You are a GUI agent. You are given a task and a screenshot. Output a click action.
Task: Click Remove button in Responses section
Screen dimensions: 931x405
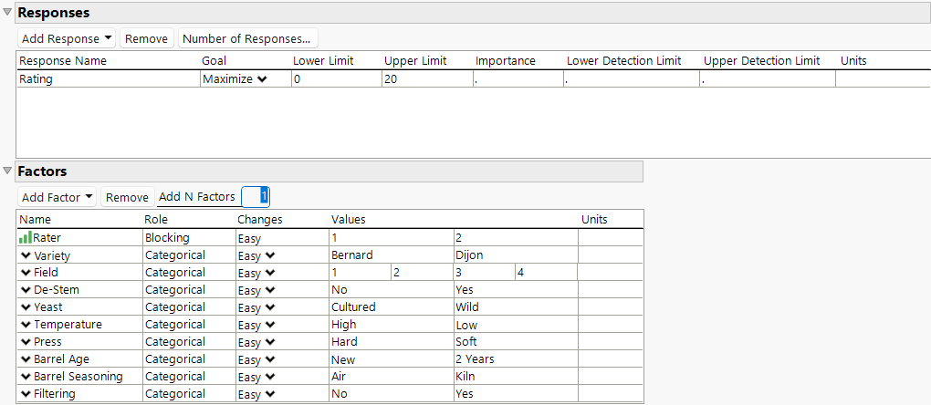(146, 38)
